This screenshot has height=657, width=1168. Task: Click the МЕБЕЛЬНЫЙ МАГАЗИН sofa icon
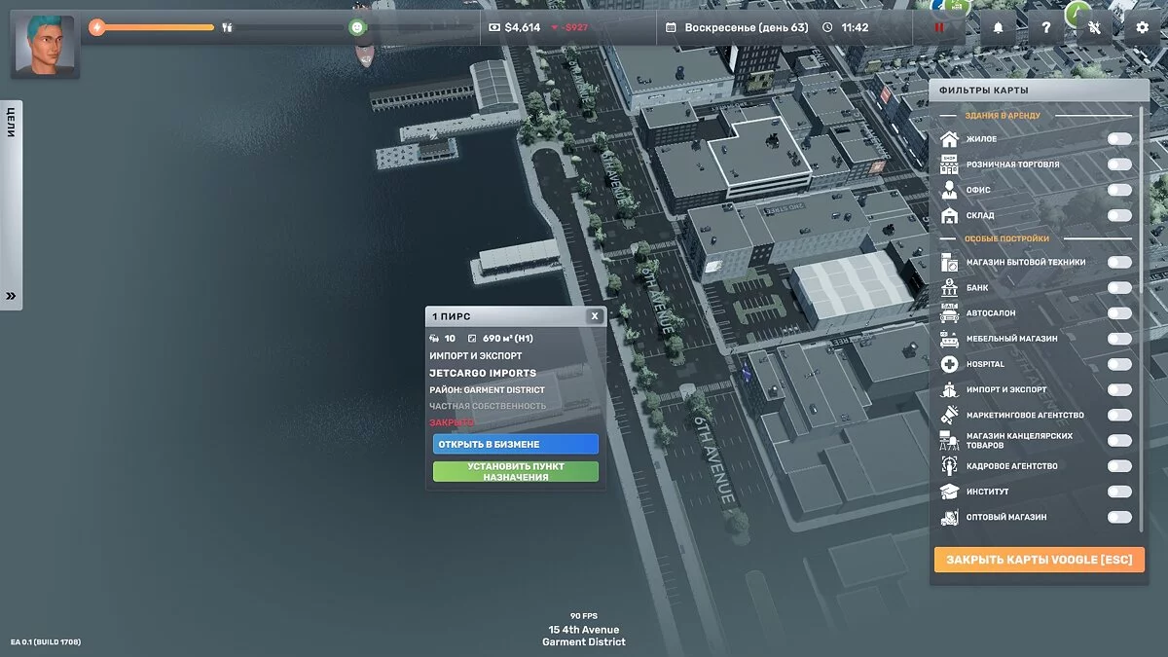(x=949, y=339)
